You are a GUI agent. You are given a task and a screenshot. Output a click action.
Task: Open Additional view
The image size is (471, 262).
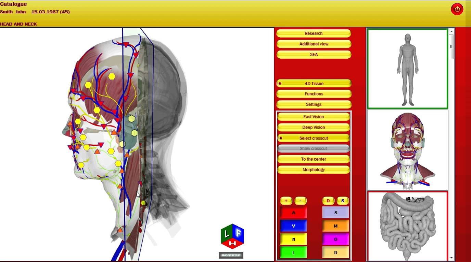coord(314,44)
